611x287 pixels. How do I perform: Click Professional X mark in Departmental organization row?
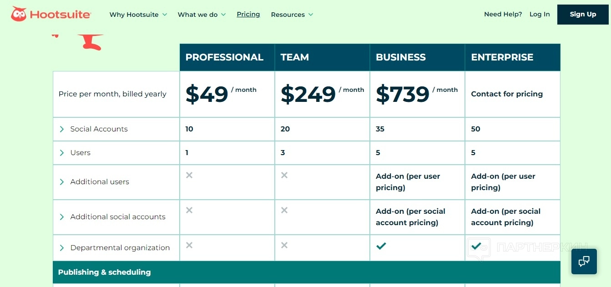pyautogui.click(x=189, y=245)
